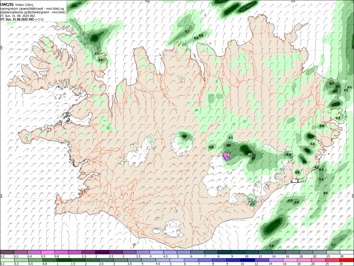Click the 'Vindur (10m)' header text

pos(24,5)
